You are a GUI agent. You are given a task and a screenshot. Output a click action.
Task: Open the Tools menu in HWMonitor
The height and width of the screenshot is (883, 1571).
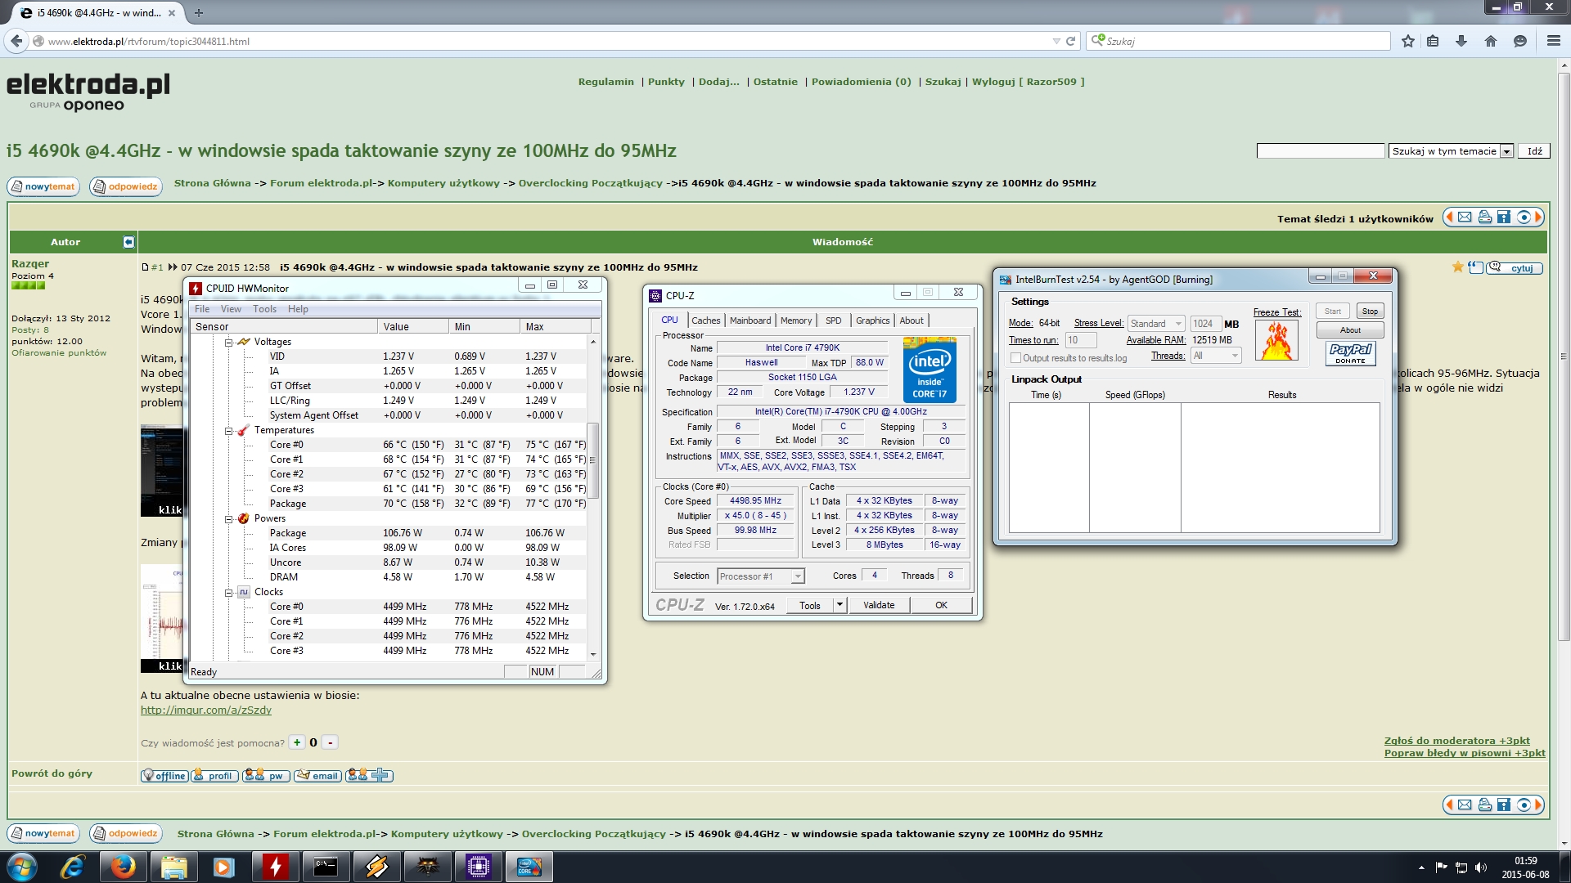point(264,309)
